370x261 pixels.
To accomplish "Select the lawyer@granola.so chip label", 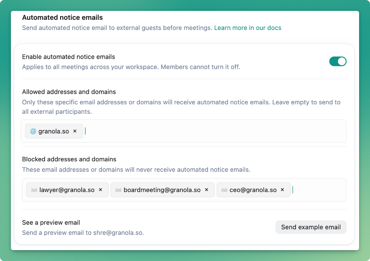I will tap(67, 190).
